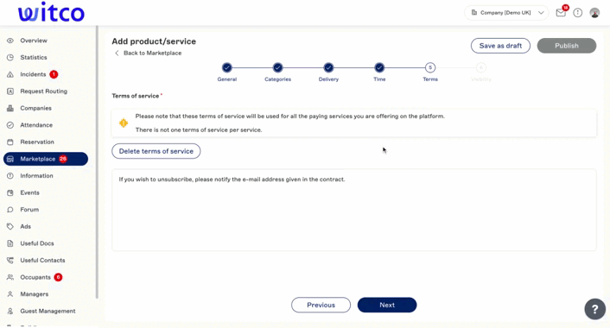Image resolution: width=610 pixels, height=328 pixels.
Task: Open the user profile avatar
Action: tap(594, 13)
